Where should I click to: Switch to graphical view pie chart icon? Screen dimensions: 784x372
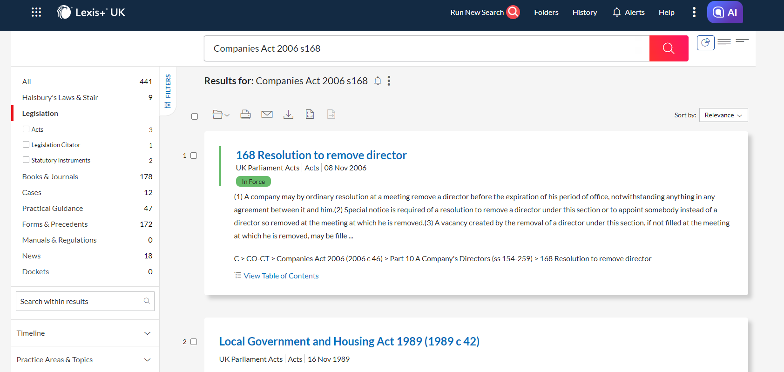pyautogui.click(x=705, y=43)
